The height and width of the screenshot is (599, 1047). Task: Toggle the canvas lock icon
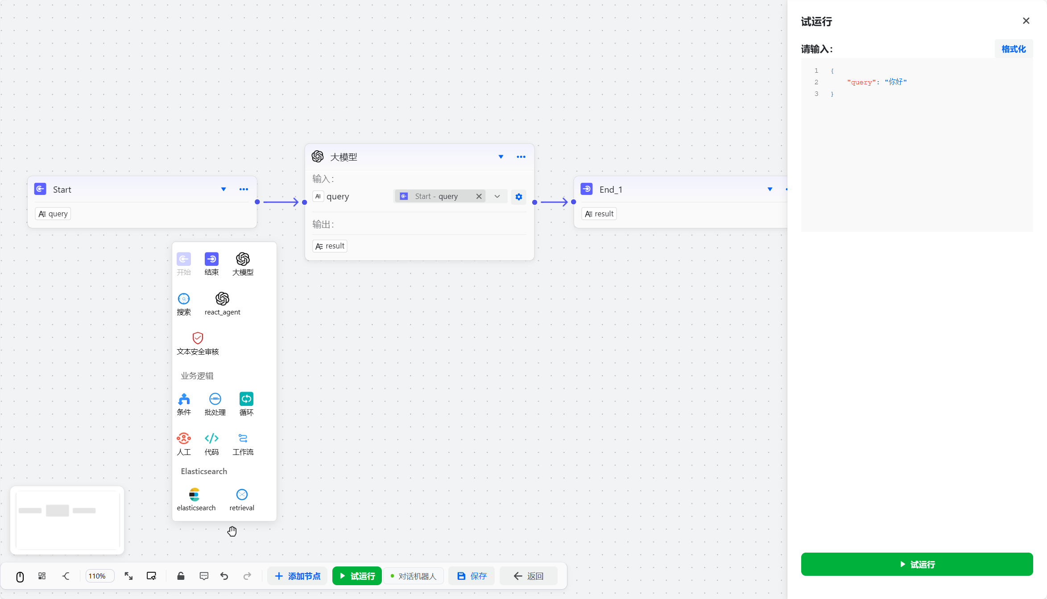(x=181, y=576)
